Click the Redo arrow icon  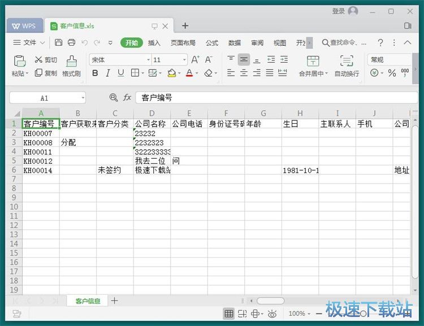pyautogui.click(x=97, y=43)
